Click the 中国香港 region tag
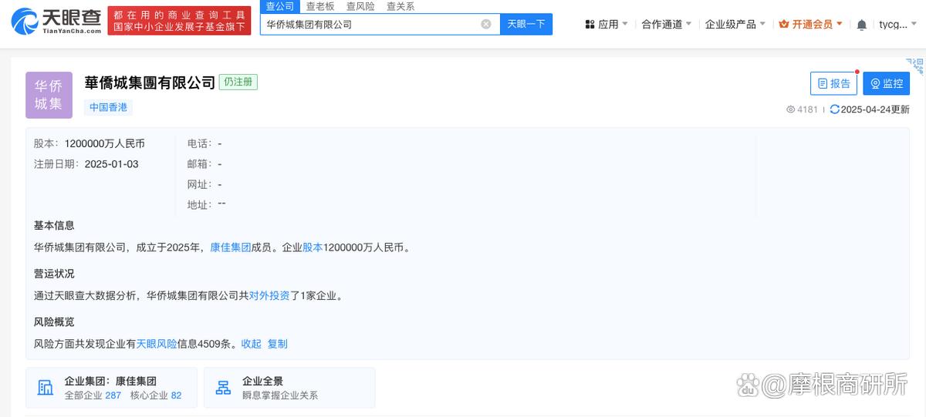The width and height of the screenshot is (926, 417). (108, 108)
